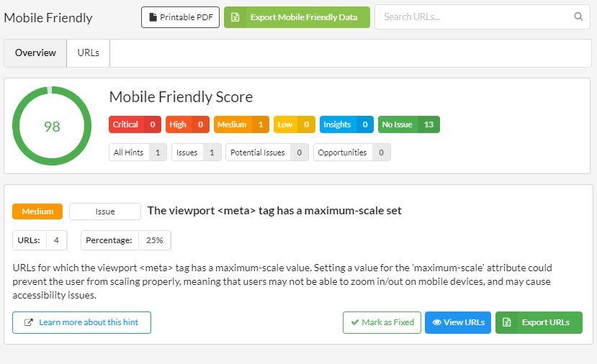Show Insights hints filter
597x364 pixels.
point(346,124)
